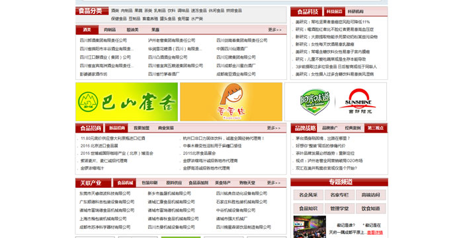463x238 pixels.
Task: Open the orange cartoon girl banner ad
Action: [x=232, y=102]
